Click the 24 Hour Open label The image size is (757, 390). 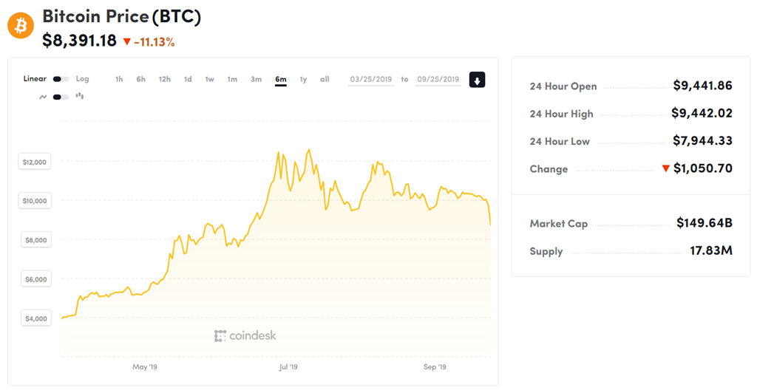(563, 86)
